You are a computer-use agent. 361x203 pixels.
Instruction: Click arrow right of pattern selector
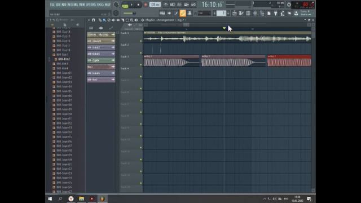(x=228, y=14)
